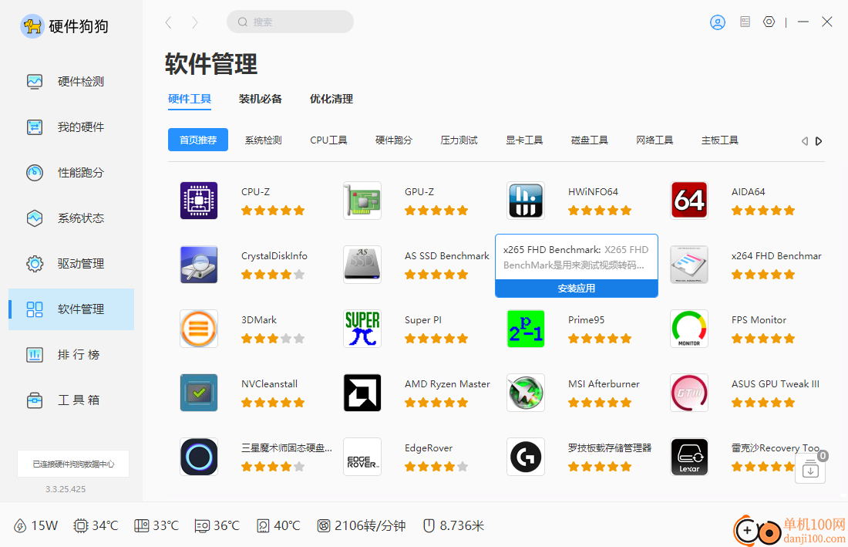Click the MSI Afterburner app name
This screenshot has width=848, height=547.
click(604, 383)
